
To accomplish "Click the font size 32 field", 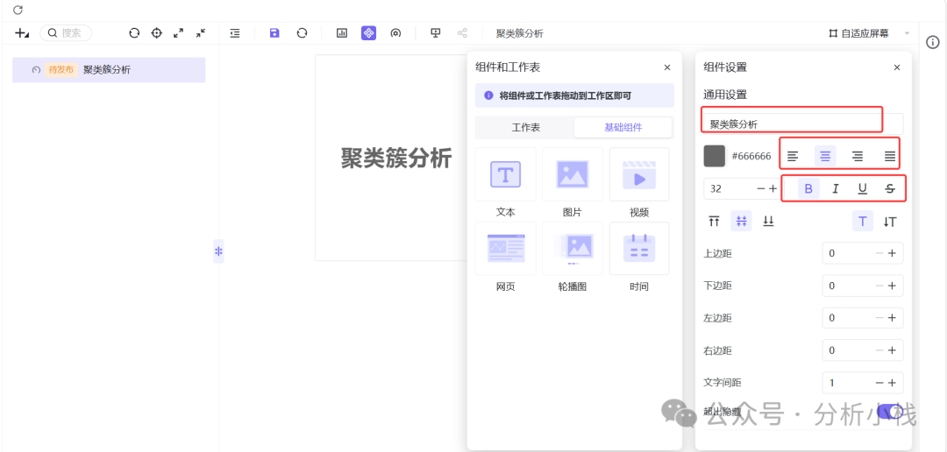I will tap(729, 188).
